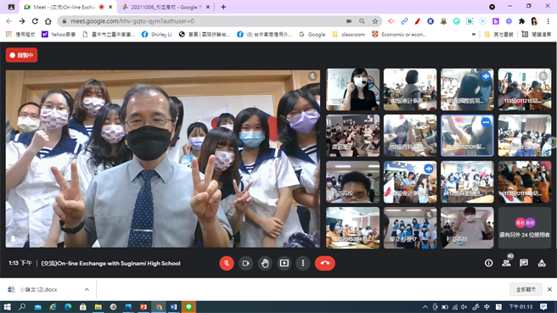Open Word from the taskbar

(174, 307)
